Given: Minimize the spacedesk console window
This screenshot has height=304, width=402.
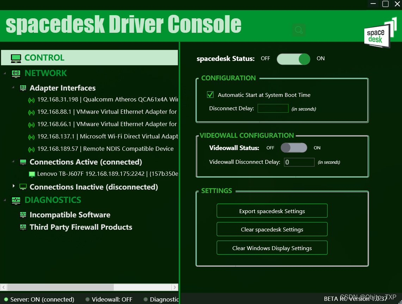Looking at the screenshot, I should pyautogui.click(x=373, y=4).
